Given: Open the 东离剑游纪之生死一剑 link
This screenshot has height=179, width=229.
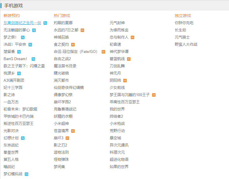Looking at the screenshot, I should (22, 23).
